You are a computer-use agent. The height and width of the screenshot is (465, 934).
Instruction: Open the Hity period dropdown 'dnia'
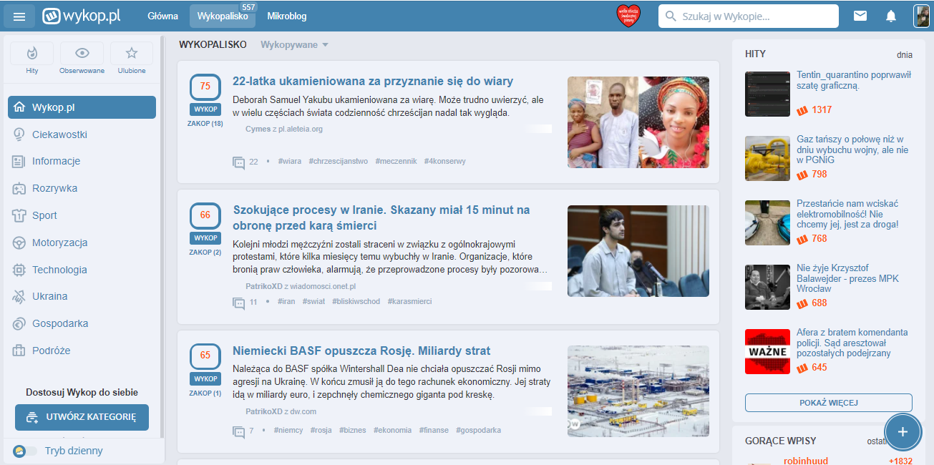pyautogui.click(x=904, y=54)
